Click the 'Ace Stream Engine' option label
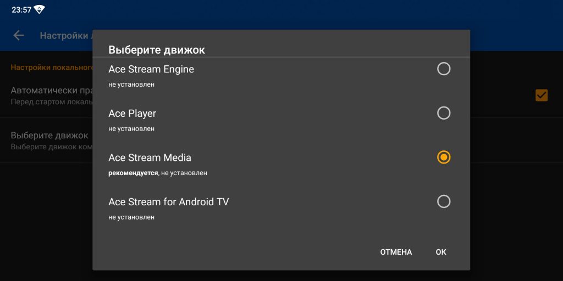 pos(151,69)
